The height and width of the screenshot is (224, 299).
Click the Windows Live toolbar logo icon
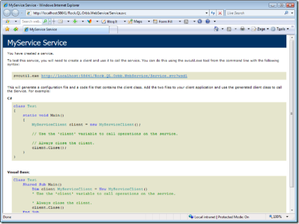[7, 21]
